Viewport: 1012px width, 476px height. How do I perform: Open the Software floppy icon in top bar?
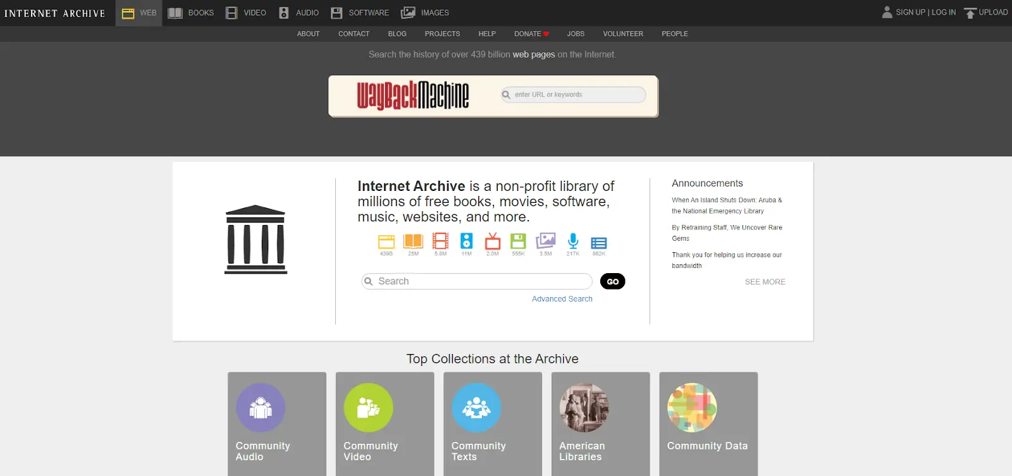coord(336,13)
